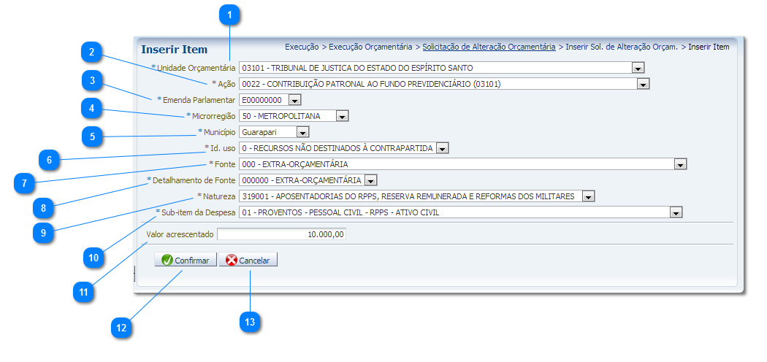Follow the Solicitação de Alteração Orçamentária breadcrumb link
The image size is (767, 362).
tap(488, 47)
